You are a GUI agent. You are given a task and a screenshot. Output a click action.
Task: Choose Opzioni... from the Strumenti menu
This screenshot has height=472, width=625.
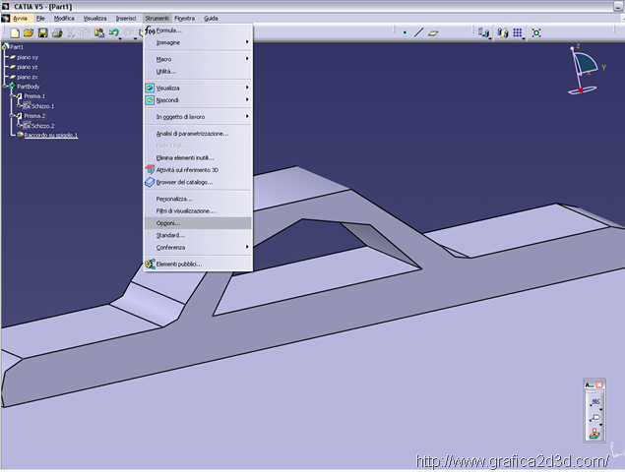[168, 223]
